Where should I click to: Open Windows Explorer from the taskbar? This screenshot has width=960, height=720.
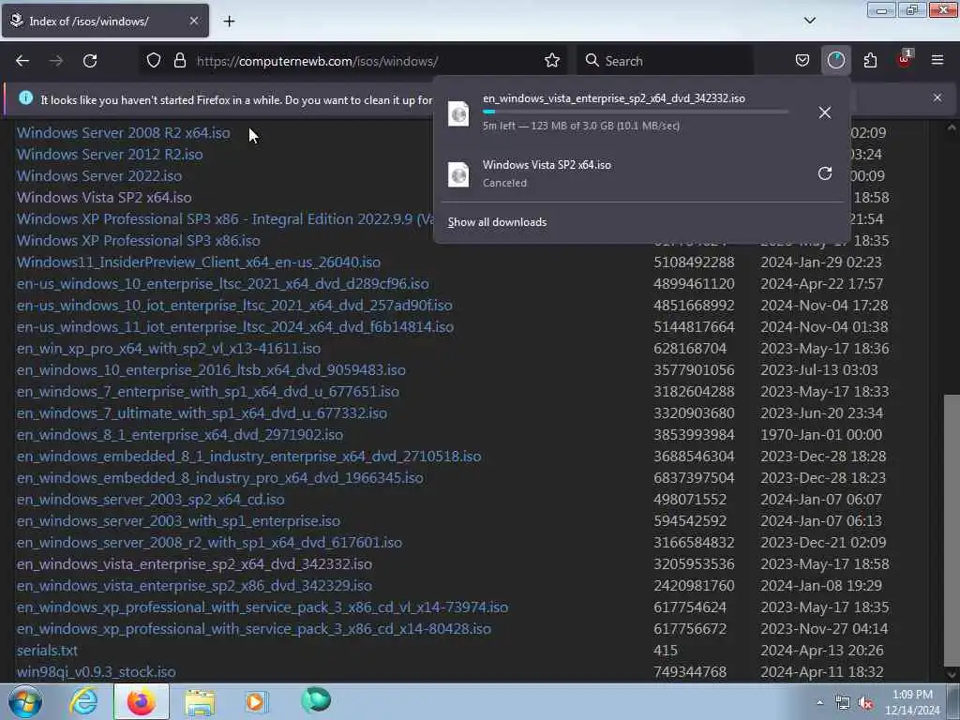[x=200, y=701]
